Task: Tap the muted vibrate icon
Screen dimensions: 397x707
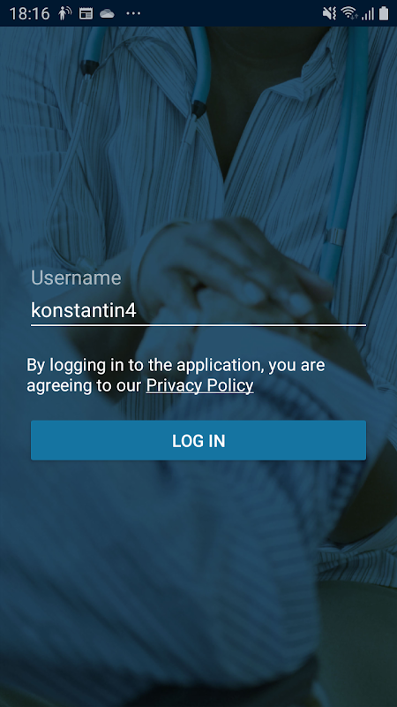Action: coord(329,13)
